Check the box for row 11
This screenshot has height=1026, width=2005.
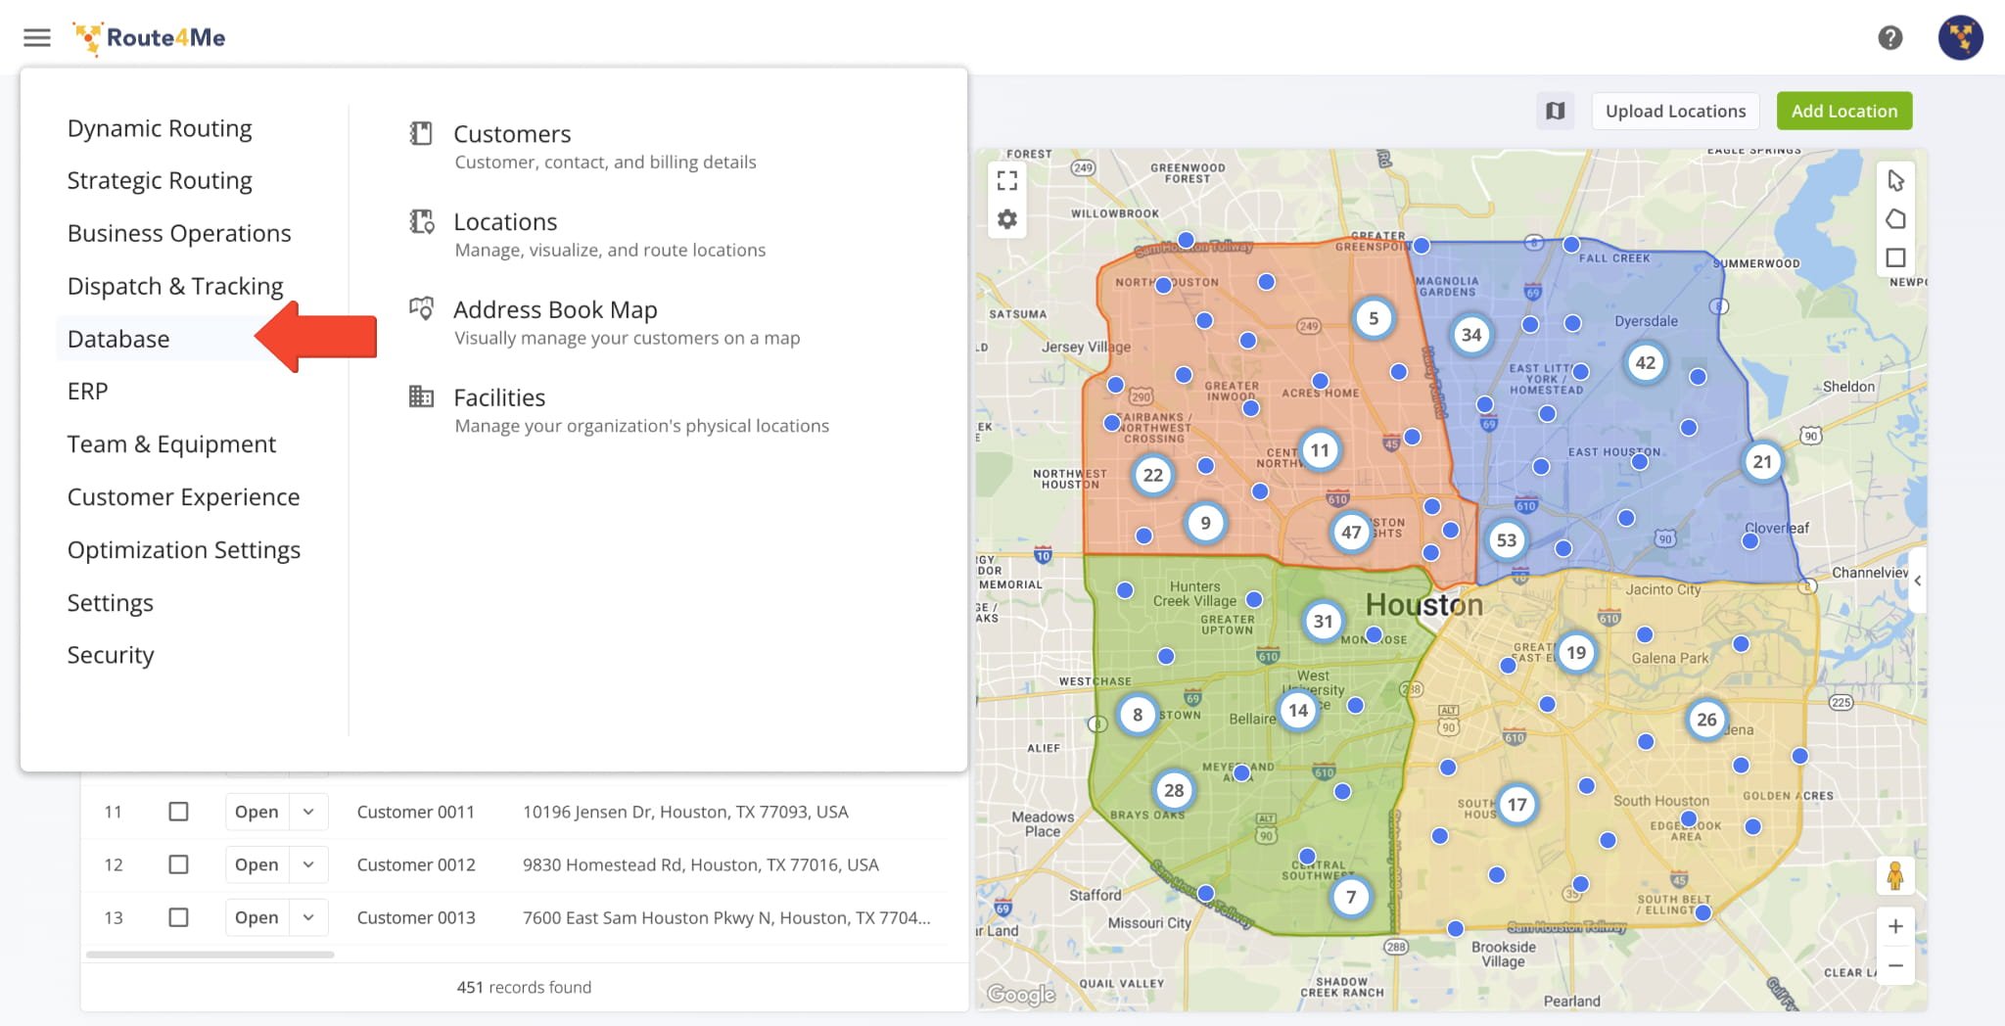pyautogui.click(x=178, y=812)
